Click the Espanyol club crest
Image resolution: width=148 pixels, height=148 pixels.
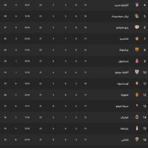[x=137, y=61]
